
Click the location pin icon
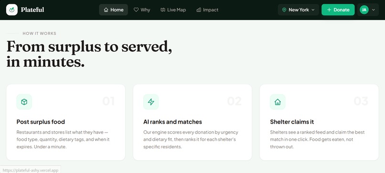(x=284, y=10)
